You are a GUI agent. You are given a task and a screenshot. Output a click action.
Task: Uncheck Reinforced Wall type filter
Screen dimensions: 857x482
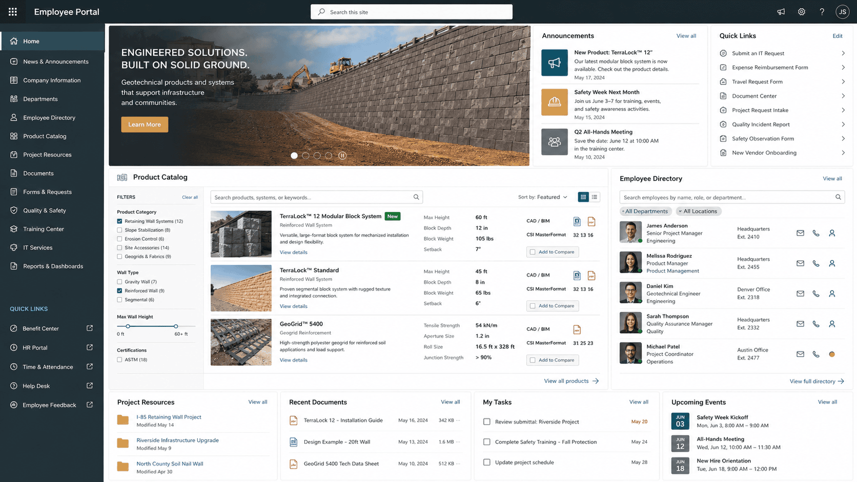click(x=119, y=290)
